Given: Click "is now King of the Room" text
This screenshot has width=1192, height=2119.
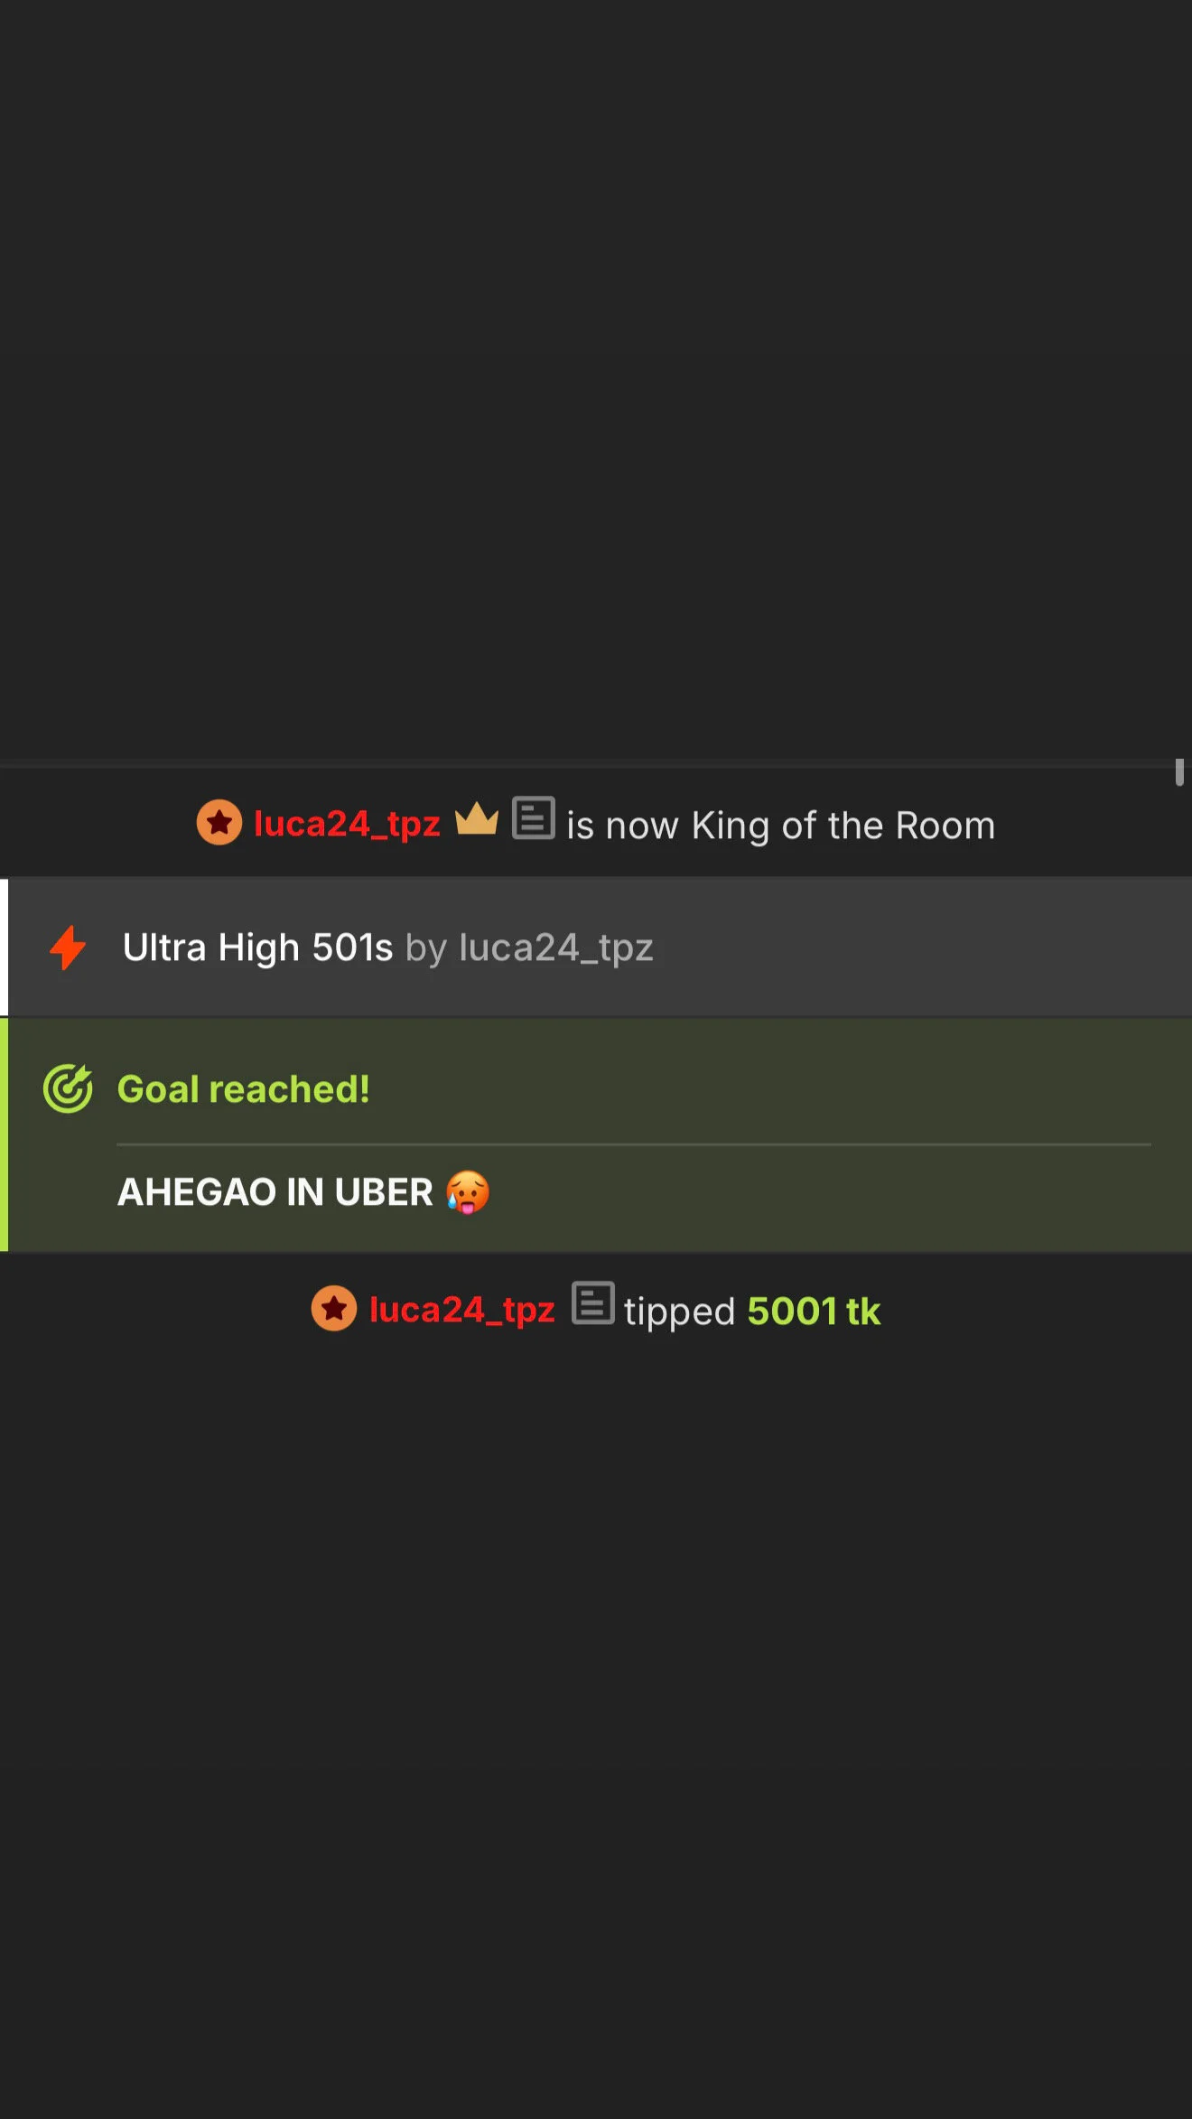Looking at the screenshot, I should coord(780,826).
